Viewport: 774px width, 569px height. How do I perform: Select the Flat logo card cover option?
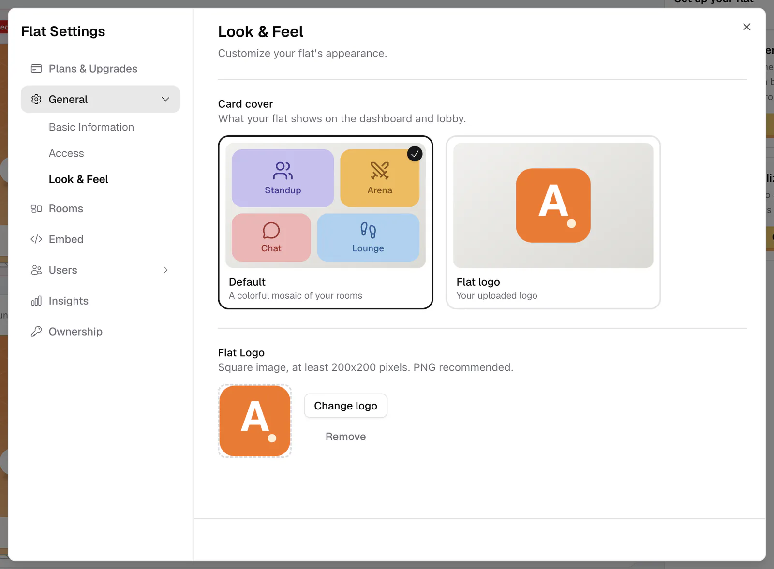553,222
